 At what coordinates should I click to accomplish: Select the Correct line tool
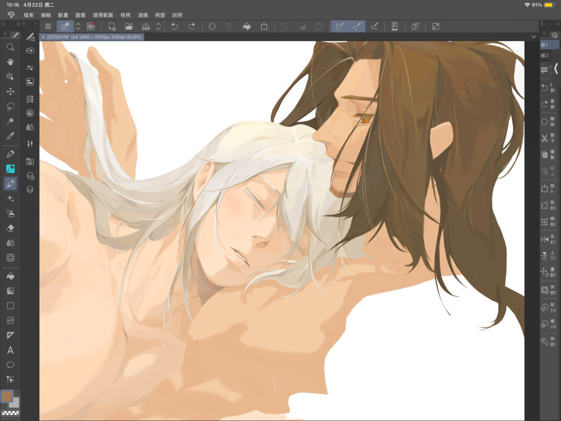[x=10, y=379]
